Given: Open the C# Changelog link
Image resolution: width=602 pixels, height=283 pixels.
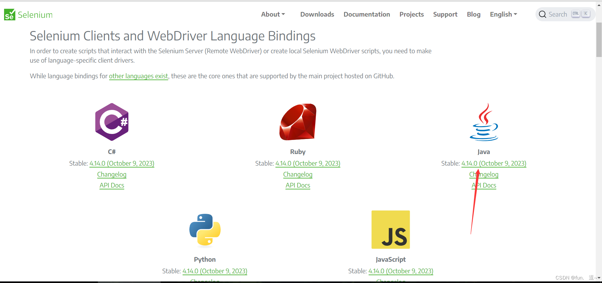Looking at the screenshot, I should tap(112, 174).
